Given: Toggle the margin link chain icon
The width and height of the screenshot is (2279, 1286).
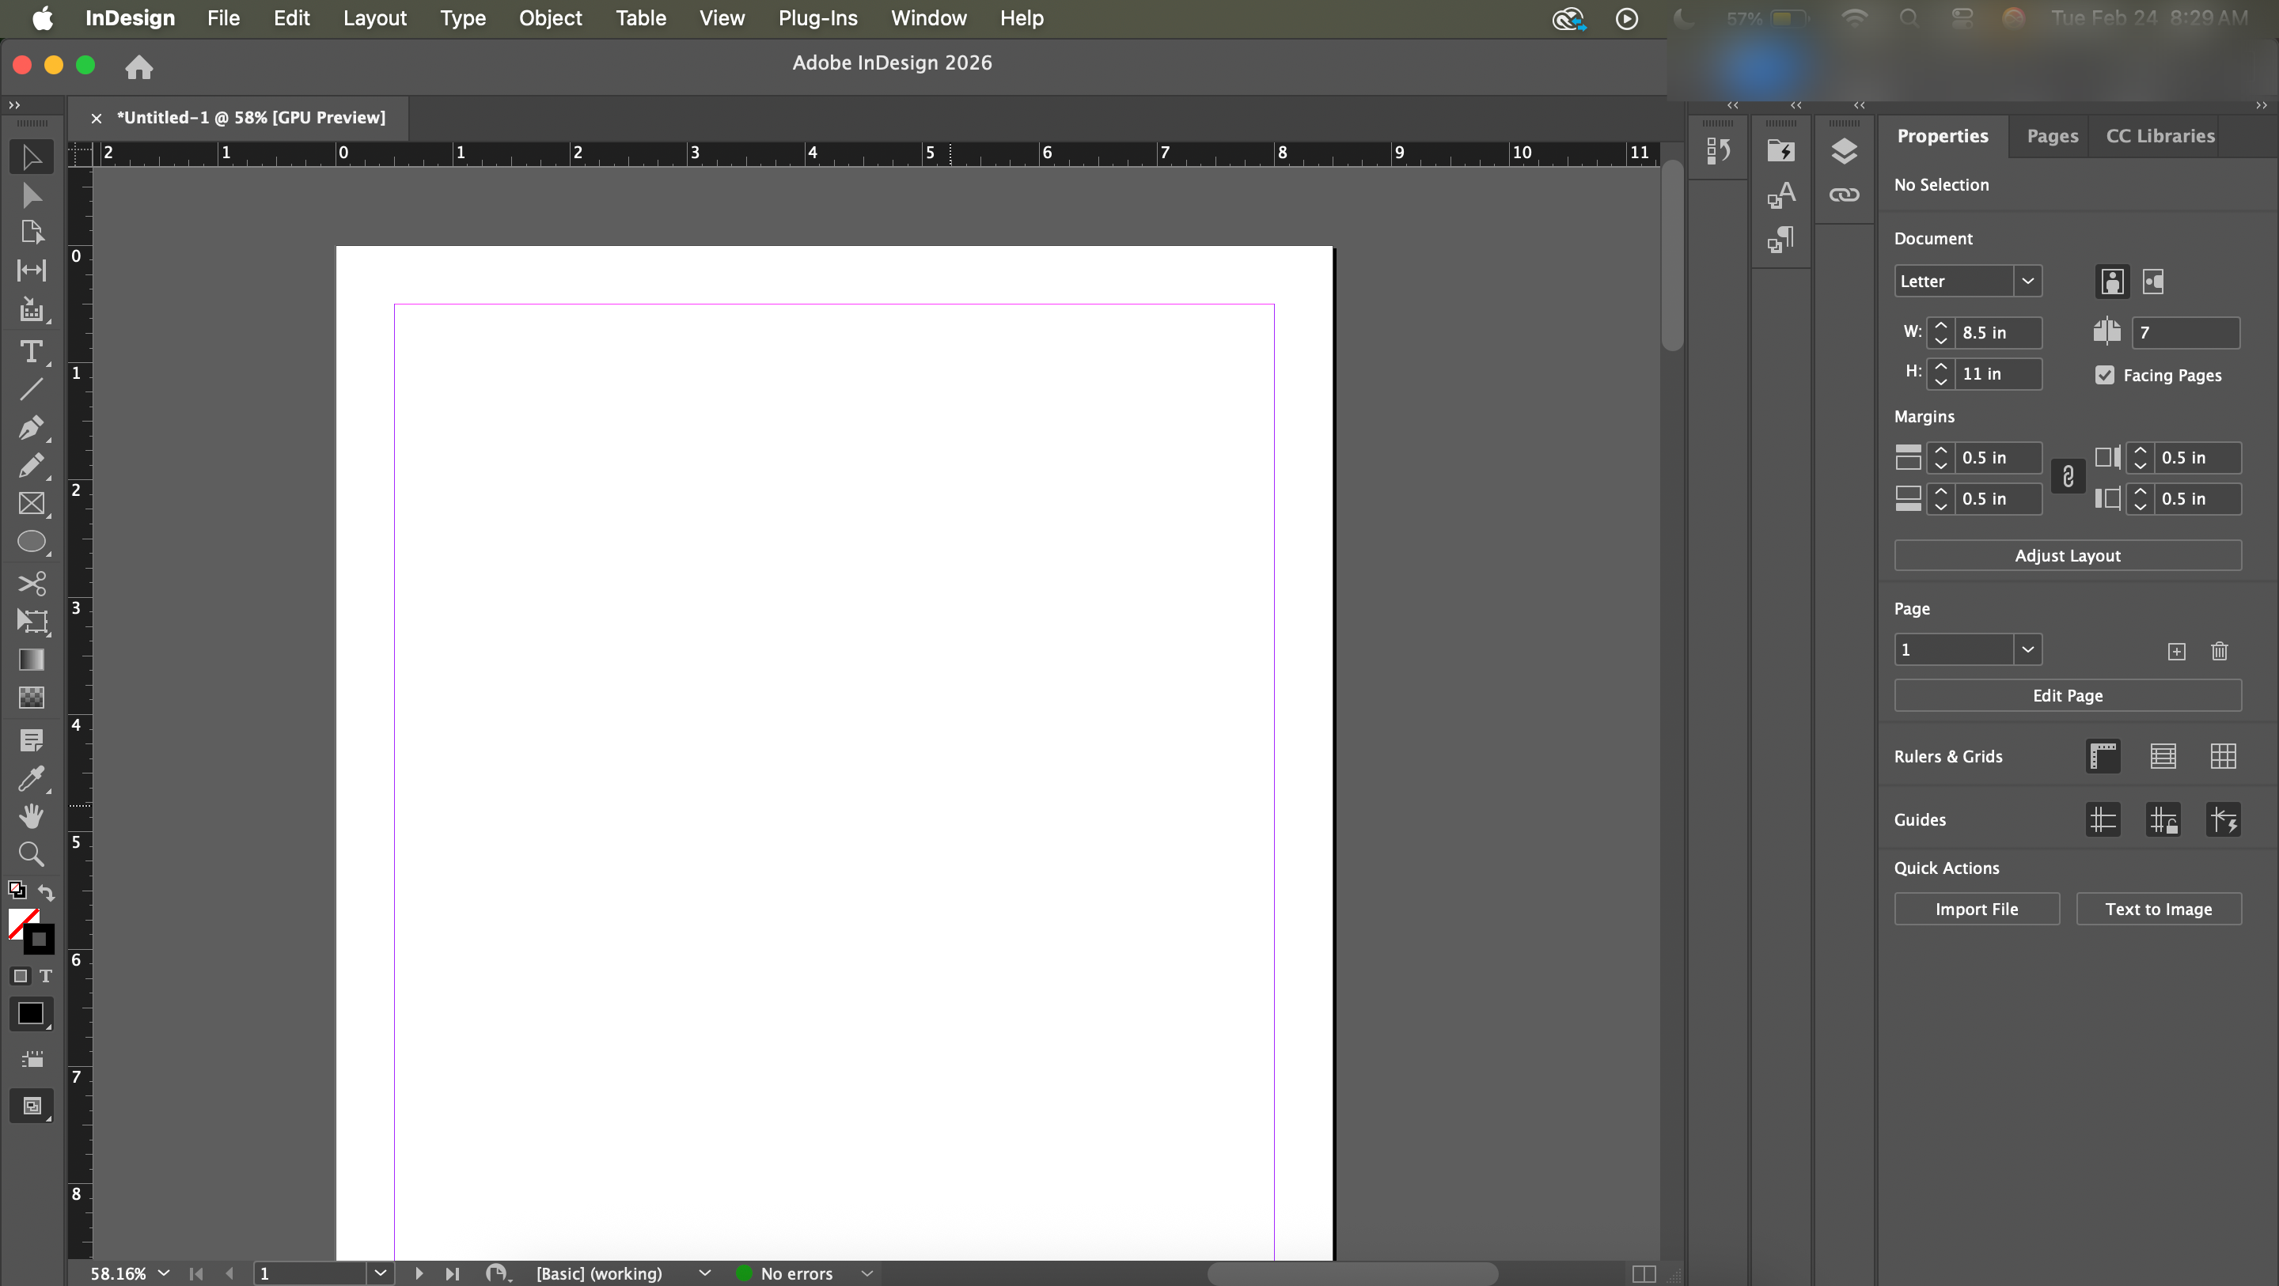Looking at the screenshot, I should (x=2068, y=478).
